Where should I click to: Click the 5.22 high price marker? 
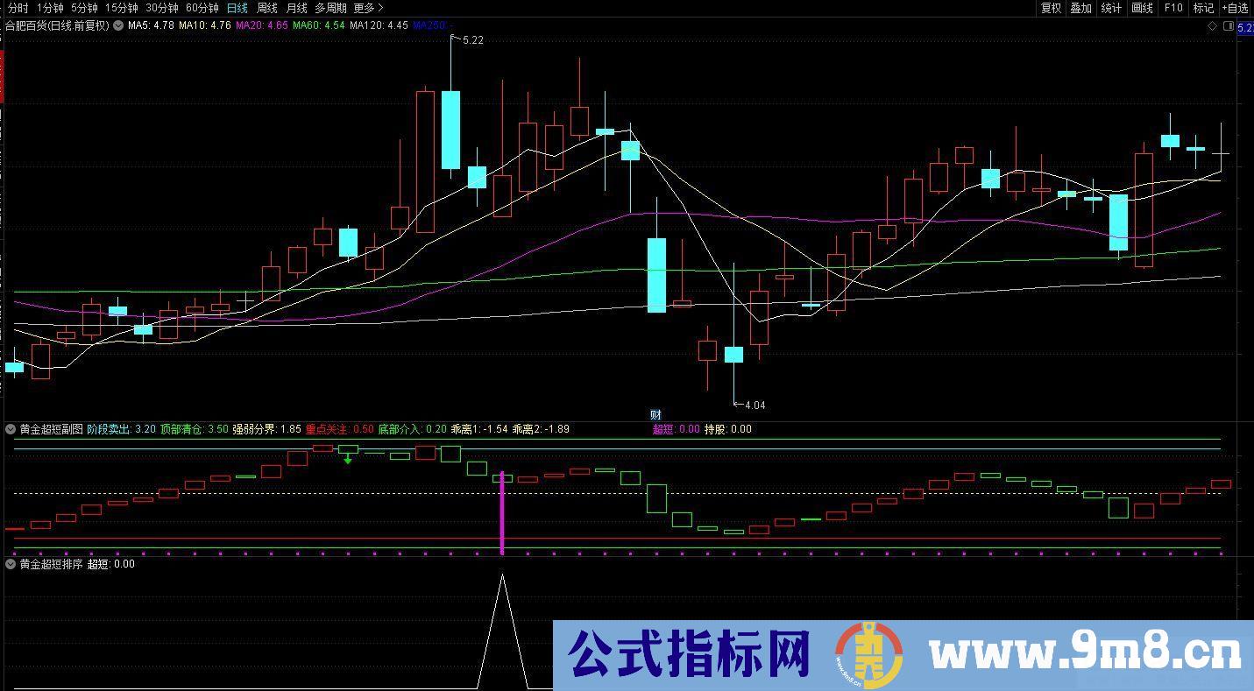point(472,40)
